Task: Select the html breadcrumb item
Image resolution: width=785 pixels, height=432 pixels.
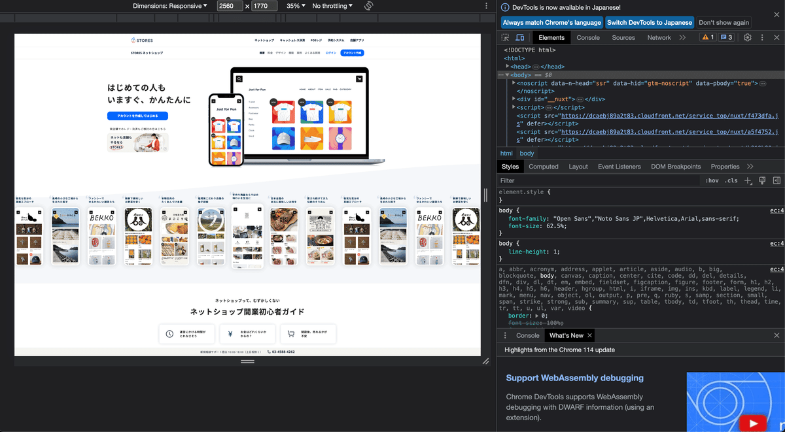Action: pos(506,154)
